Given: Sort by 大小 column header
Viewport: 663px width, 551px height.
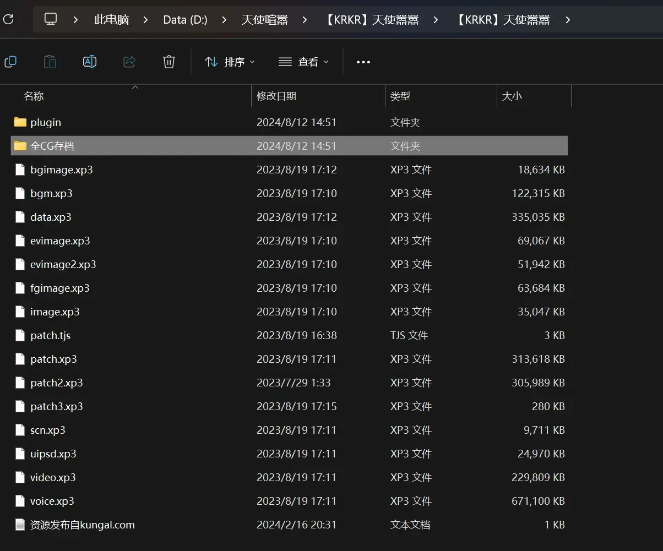Looking at the screenshot, I should 512,96.
